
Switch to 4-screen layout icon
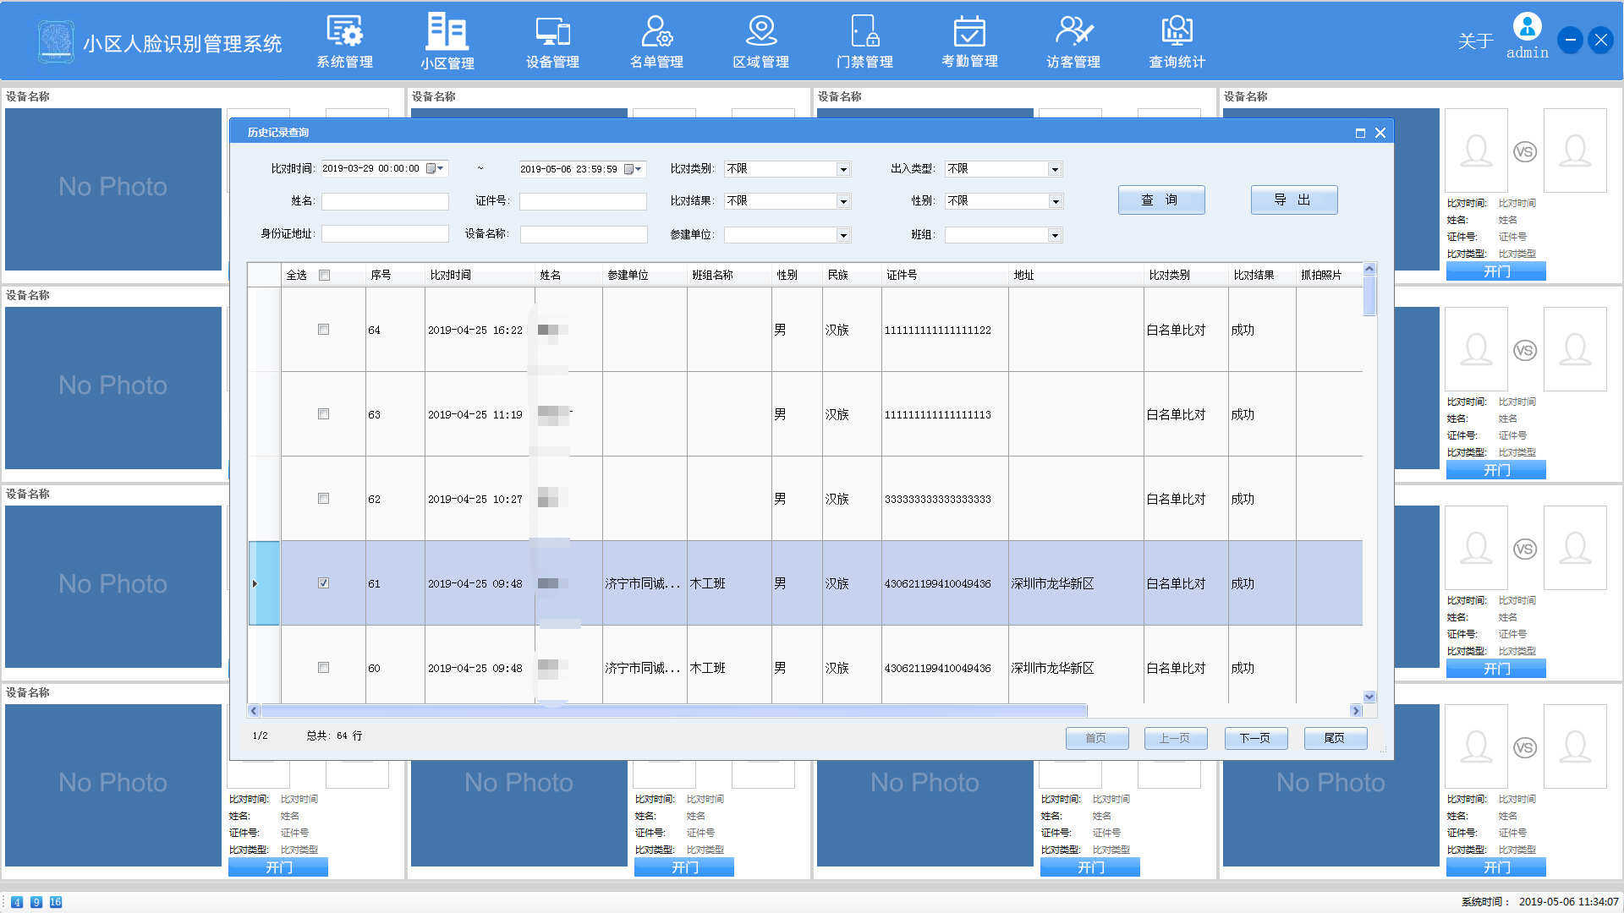pos(17,902)
